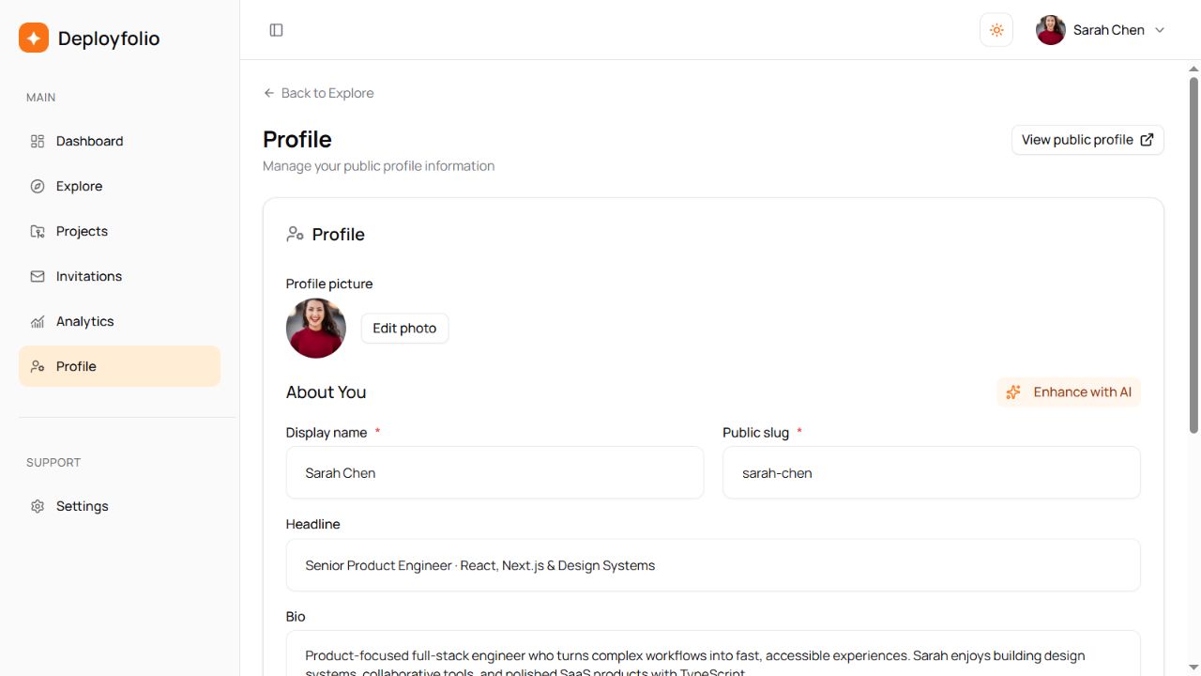Focus the Headline text field
1201x676 pixels.
click(x=713, y=565)
